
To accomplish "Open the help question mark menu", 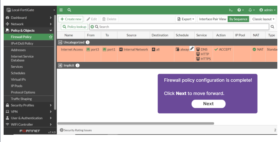I will pos(240,10).
